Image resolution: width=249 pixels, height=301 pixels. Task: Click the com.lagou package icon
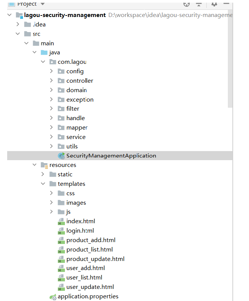tap(52, 62)
